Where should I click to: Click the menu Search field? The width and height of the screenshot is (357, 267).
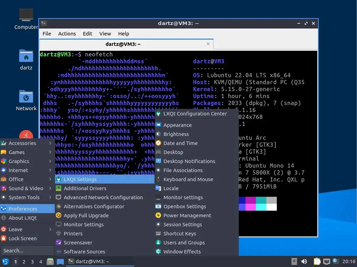pyautogui.click(x=27, y=251)
